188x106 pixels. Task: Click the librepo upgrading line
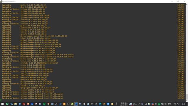point(24,30)
